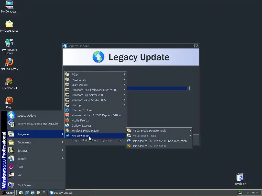Viewport: 262px width, 196px height.
Task: Expand the Grant Access submenu arrow
Action: point(125,84)
